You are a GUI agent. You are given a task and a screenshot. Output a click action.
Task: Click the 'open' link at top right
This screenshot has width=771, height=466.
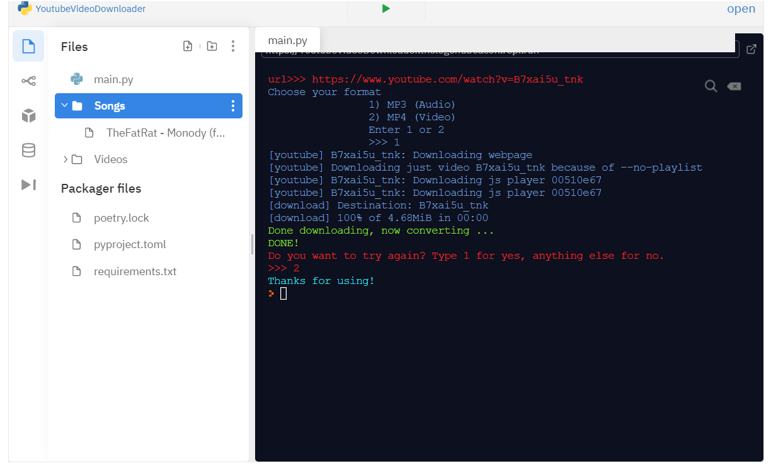[741, 9]
